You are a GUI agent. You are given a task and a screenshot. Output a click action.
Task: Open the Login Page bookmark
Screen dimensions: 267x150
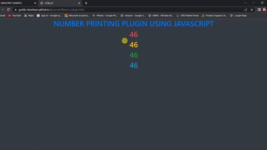[x=238, y=15]
